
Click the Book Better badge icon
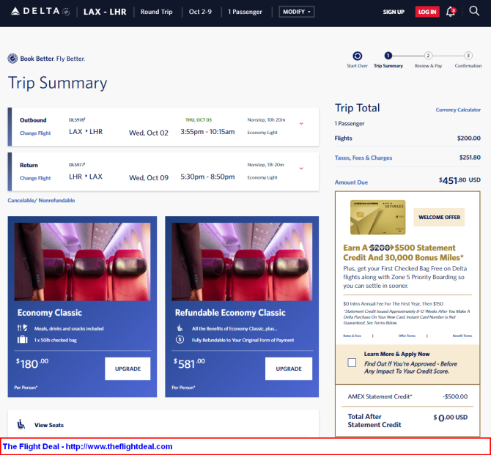coord(12,59)
